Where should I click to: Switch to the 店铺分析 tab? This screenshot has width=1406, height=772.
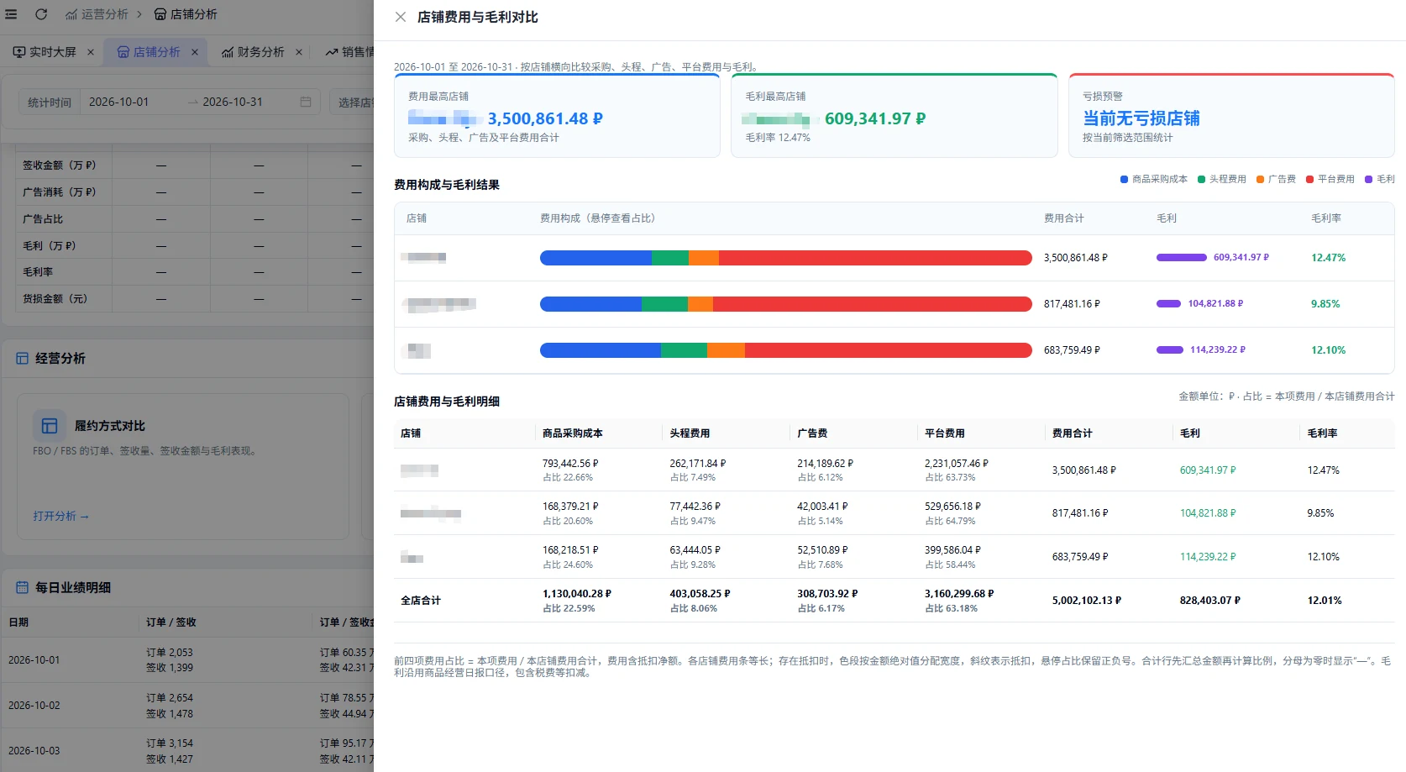(149, 52)
